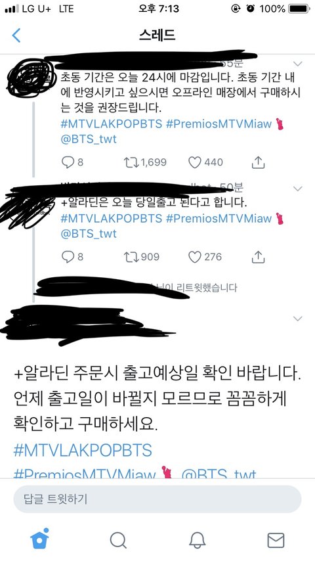Screen dimensions: 315x561
Task: Share the first tweet via upload icon
Action: 258,162
